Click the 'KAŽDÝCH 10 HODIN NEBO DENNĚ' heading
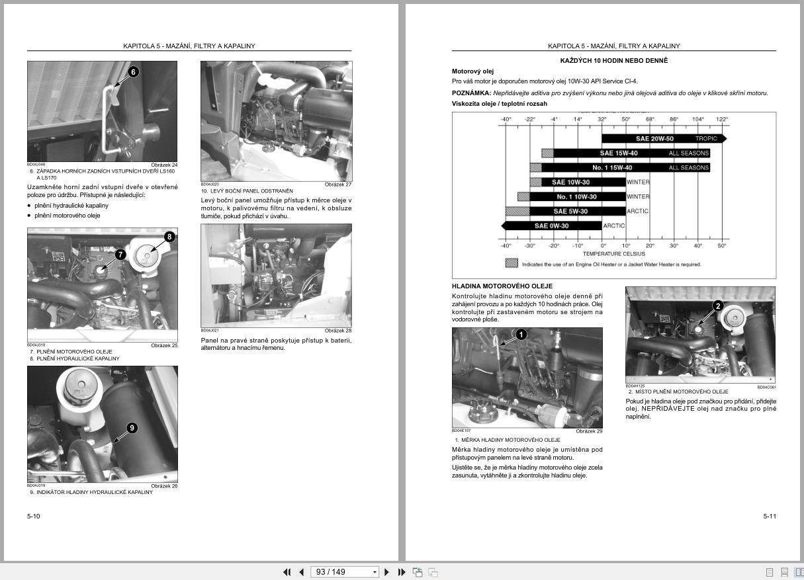This screenshot has height=580, width=804. (x=614, y=61)
